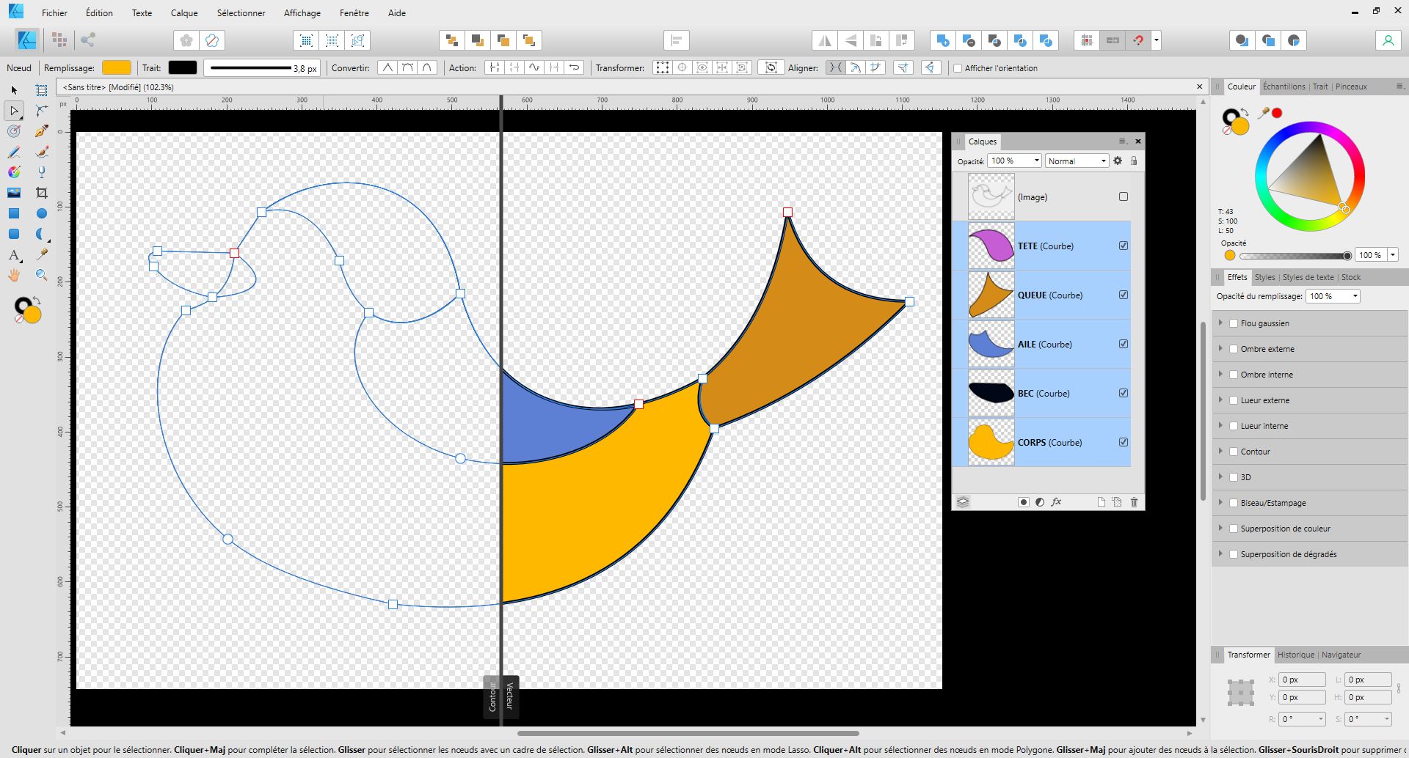Close the Calques panel

[1138, 141]
